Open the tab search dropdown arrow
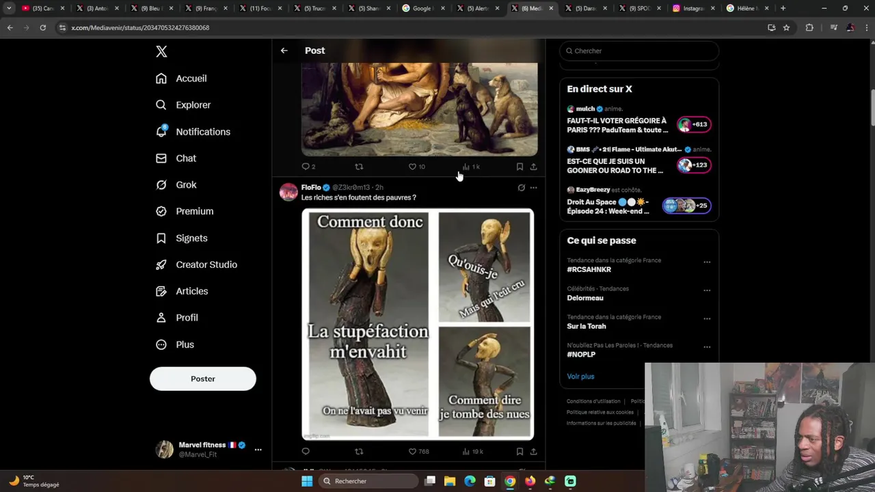The height and width of the screenshot is (492, 875). pos(9,8)
